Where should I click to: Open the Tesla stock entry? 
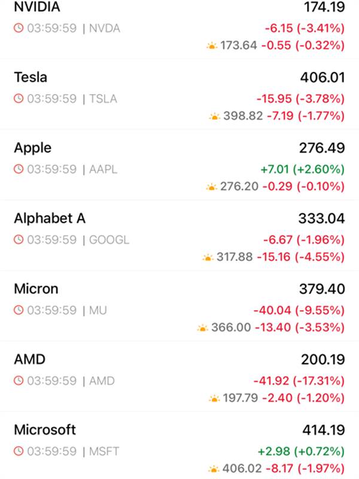tap(31, 78)
